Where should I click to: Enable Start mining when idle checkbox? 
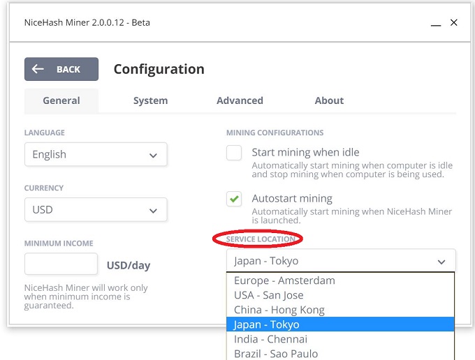(234, 153)
